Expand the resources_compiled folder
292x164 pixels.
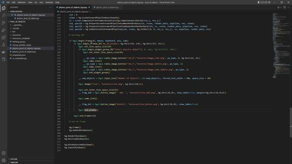pyautogui.click(x=21, y=38)
